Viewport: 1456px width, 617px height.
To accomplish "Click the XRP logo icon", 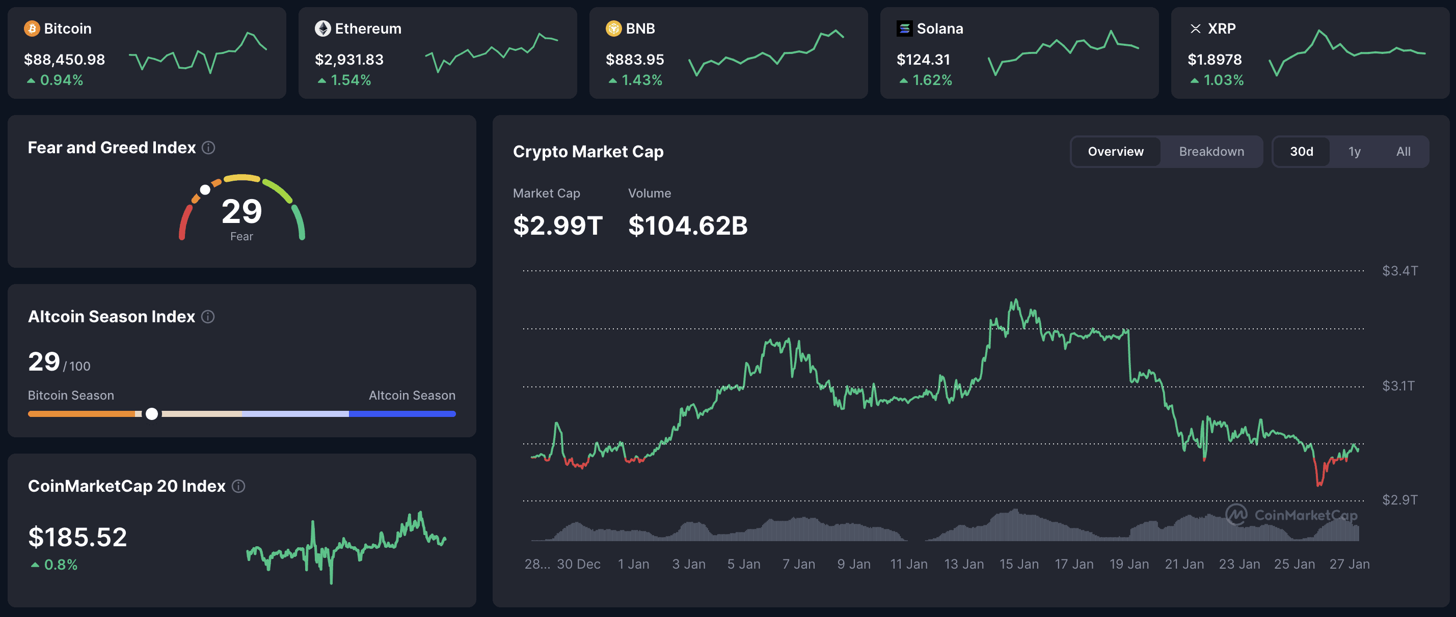I will point(1197,29).
